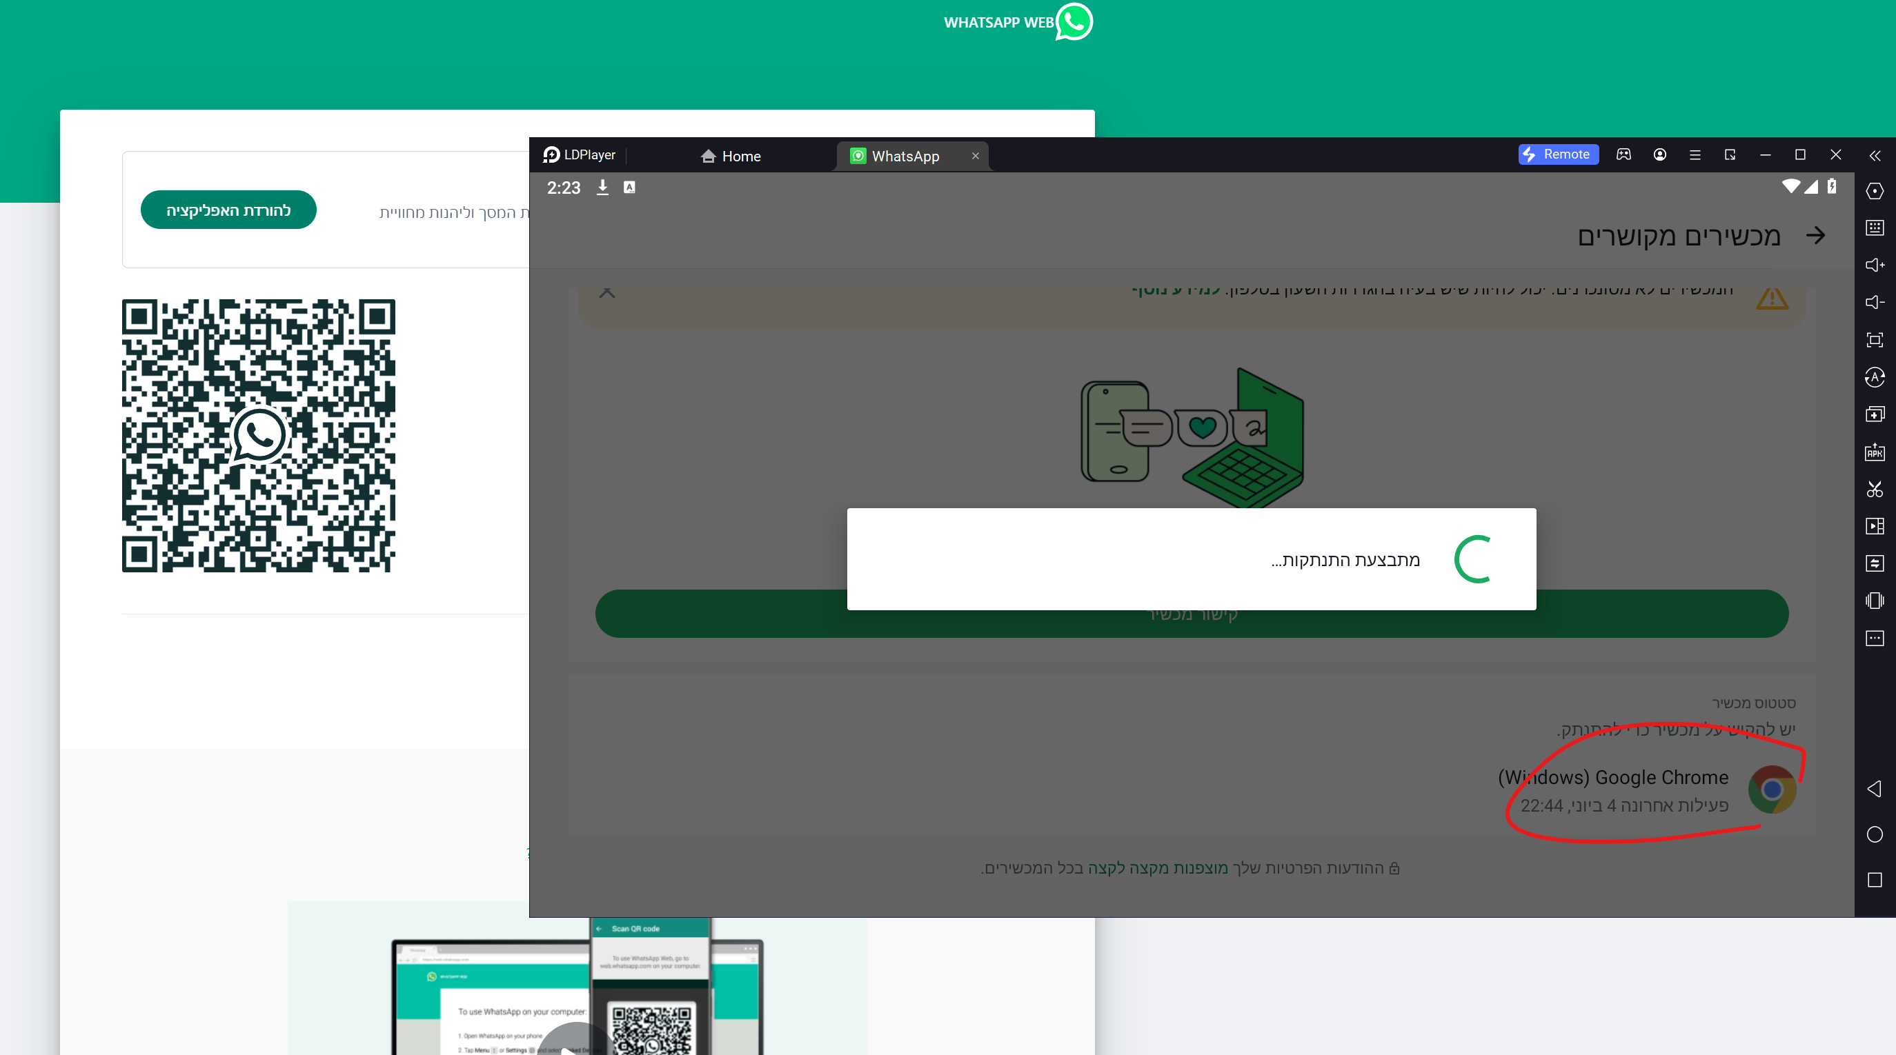Viewport: 1896px width, 1055px height.
Task: Open the keyboard mapping icon in sidebar
Action: coord(1874,228)
